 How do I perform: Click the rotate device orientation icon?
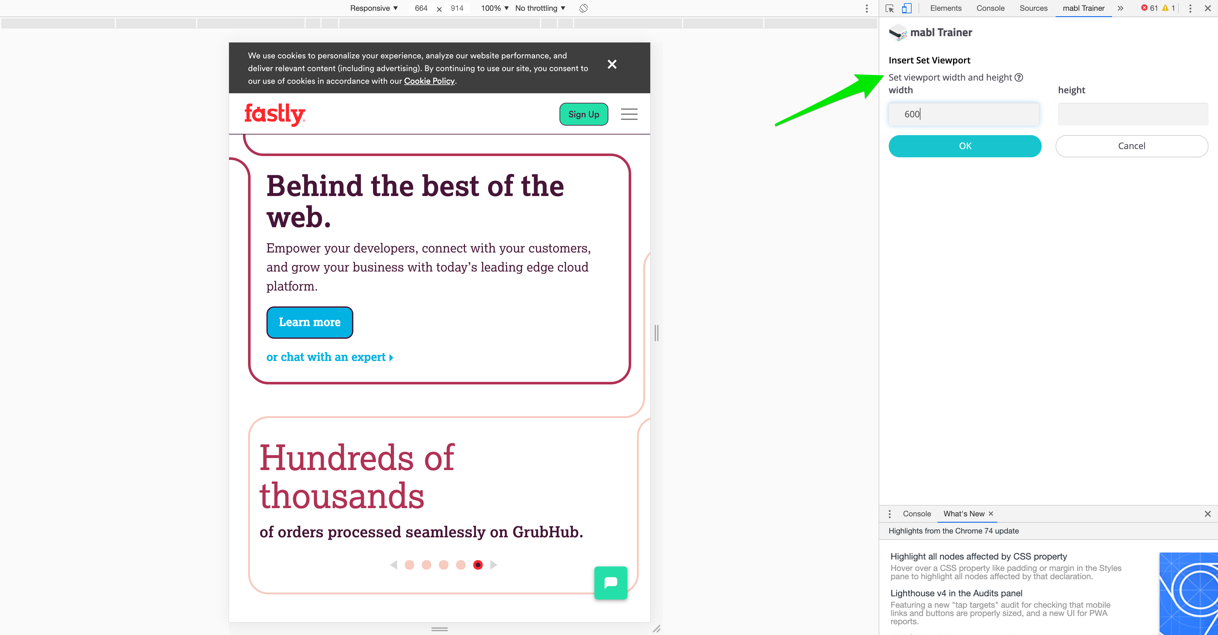click(584, 8)
